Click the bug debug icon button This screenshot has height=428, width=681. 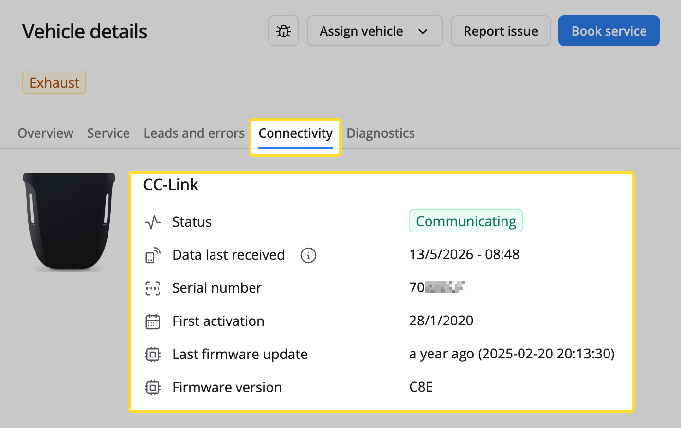(x=284, y=31)
